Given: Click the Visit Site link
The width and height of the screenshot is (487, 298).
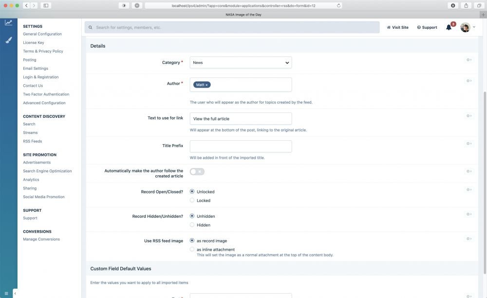Looking at the screenshot, I should 398,27.
